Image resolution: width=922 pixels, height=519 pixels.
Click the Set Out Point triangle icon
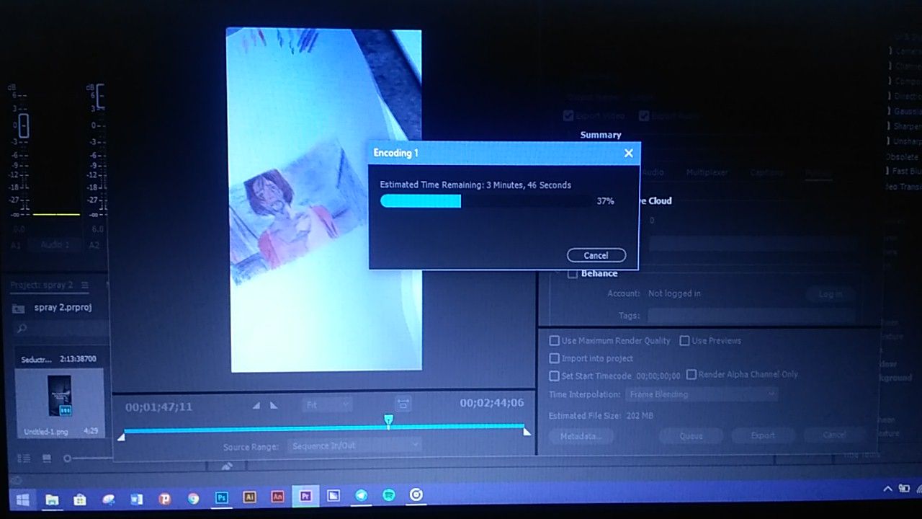click(274, 406)
